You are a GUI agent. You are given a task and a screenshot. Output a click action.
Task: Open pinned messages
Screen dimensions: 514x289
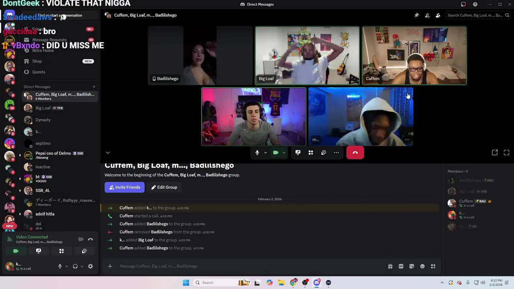point(417,15)
